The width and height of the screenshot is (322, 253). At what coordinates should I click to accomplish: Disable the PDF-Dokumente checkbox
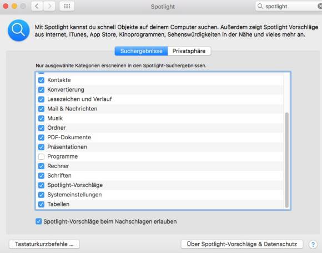(x=41, y=138)
